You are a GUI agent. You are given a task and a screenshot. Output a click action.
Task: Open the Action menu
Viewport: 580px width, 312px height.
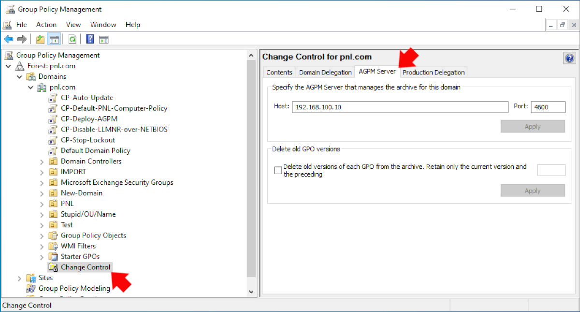pos(46,25)
